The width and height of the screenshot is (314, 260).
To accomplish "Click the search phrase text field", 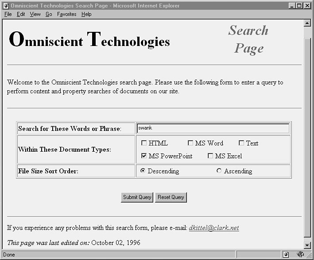I will point(213,128).
